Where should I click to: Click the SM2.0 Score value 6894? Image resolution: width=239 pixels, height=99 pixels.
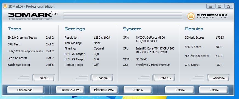coord(219,47)
